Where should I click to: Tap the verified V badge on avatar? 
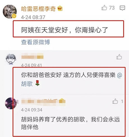tap(14, 16)
